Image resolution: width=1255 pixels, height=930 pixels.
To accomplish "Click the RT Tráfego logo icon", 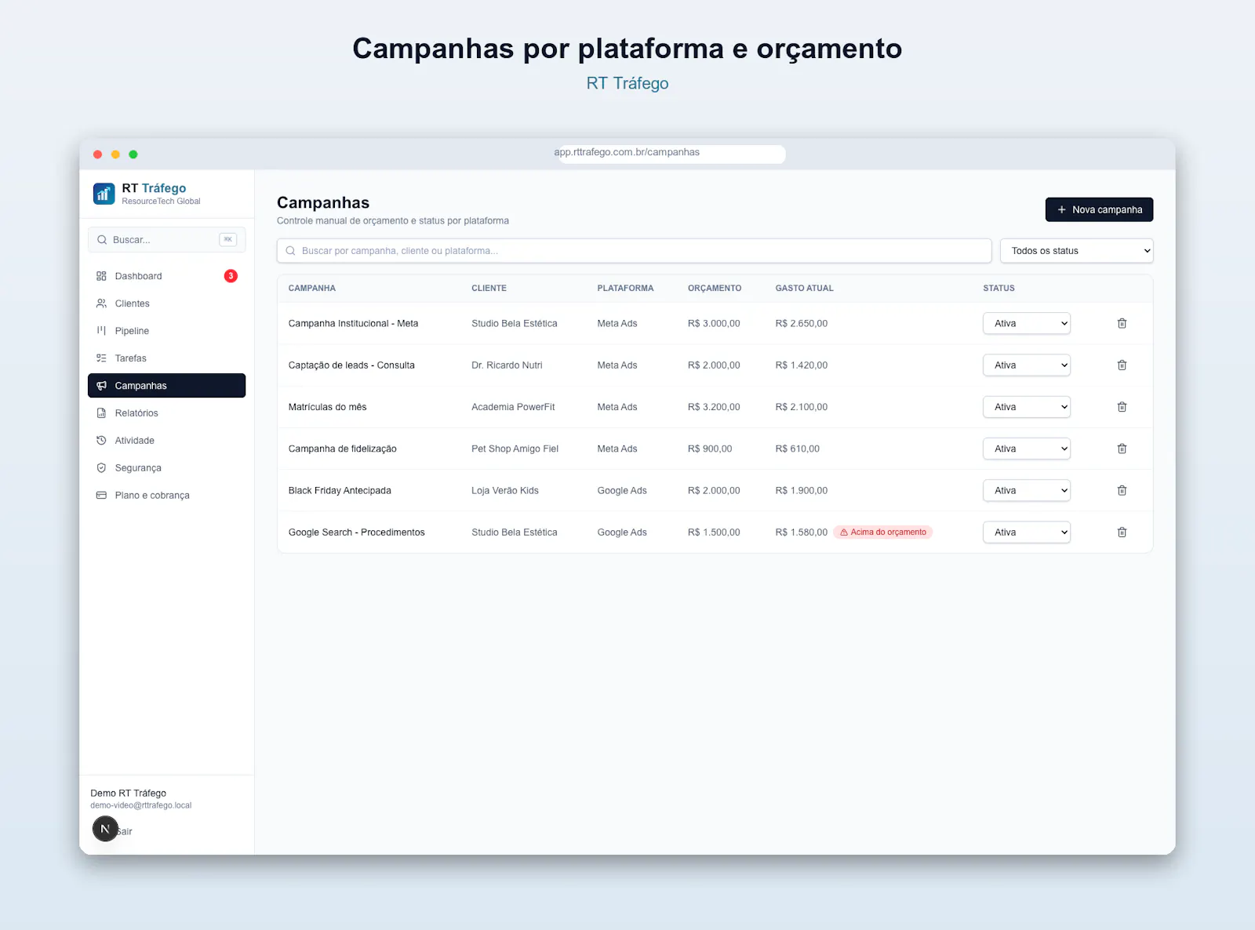I will [x=104, y=194].
